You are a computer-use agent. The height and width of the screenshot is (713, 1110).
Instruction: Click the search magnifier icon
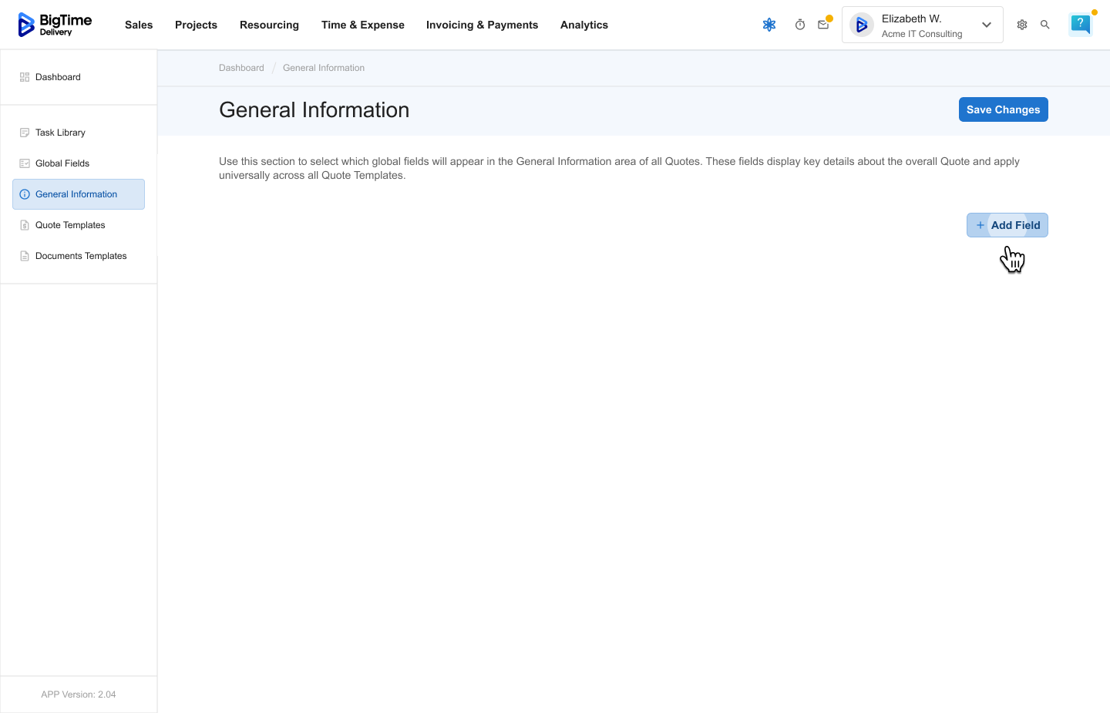(1045, 25)
